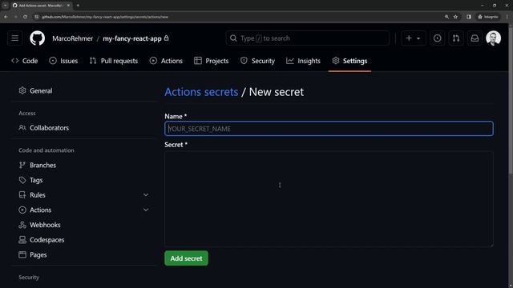Click the GitHub Octocat logo
Screen dimensions: 513x288
pos(38,38)
